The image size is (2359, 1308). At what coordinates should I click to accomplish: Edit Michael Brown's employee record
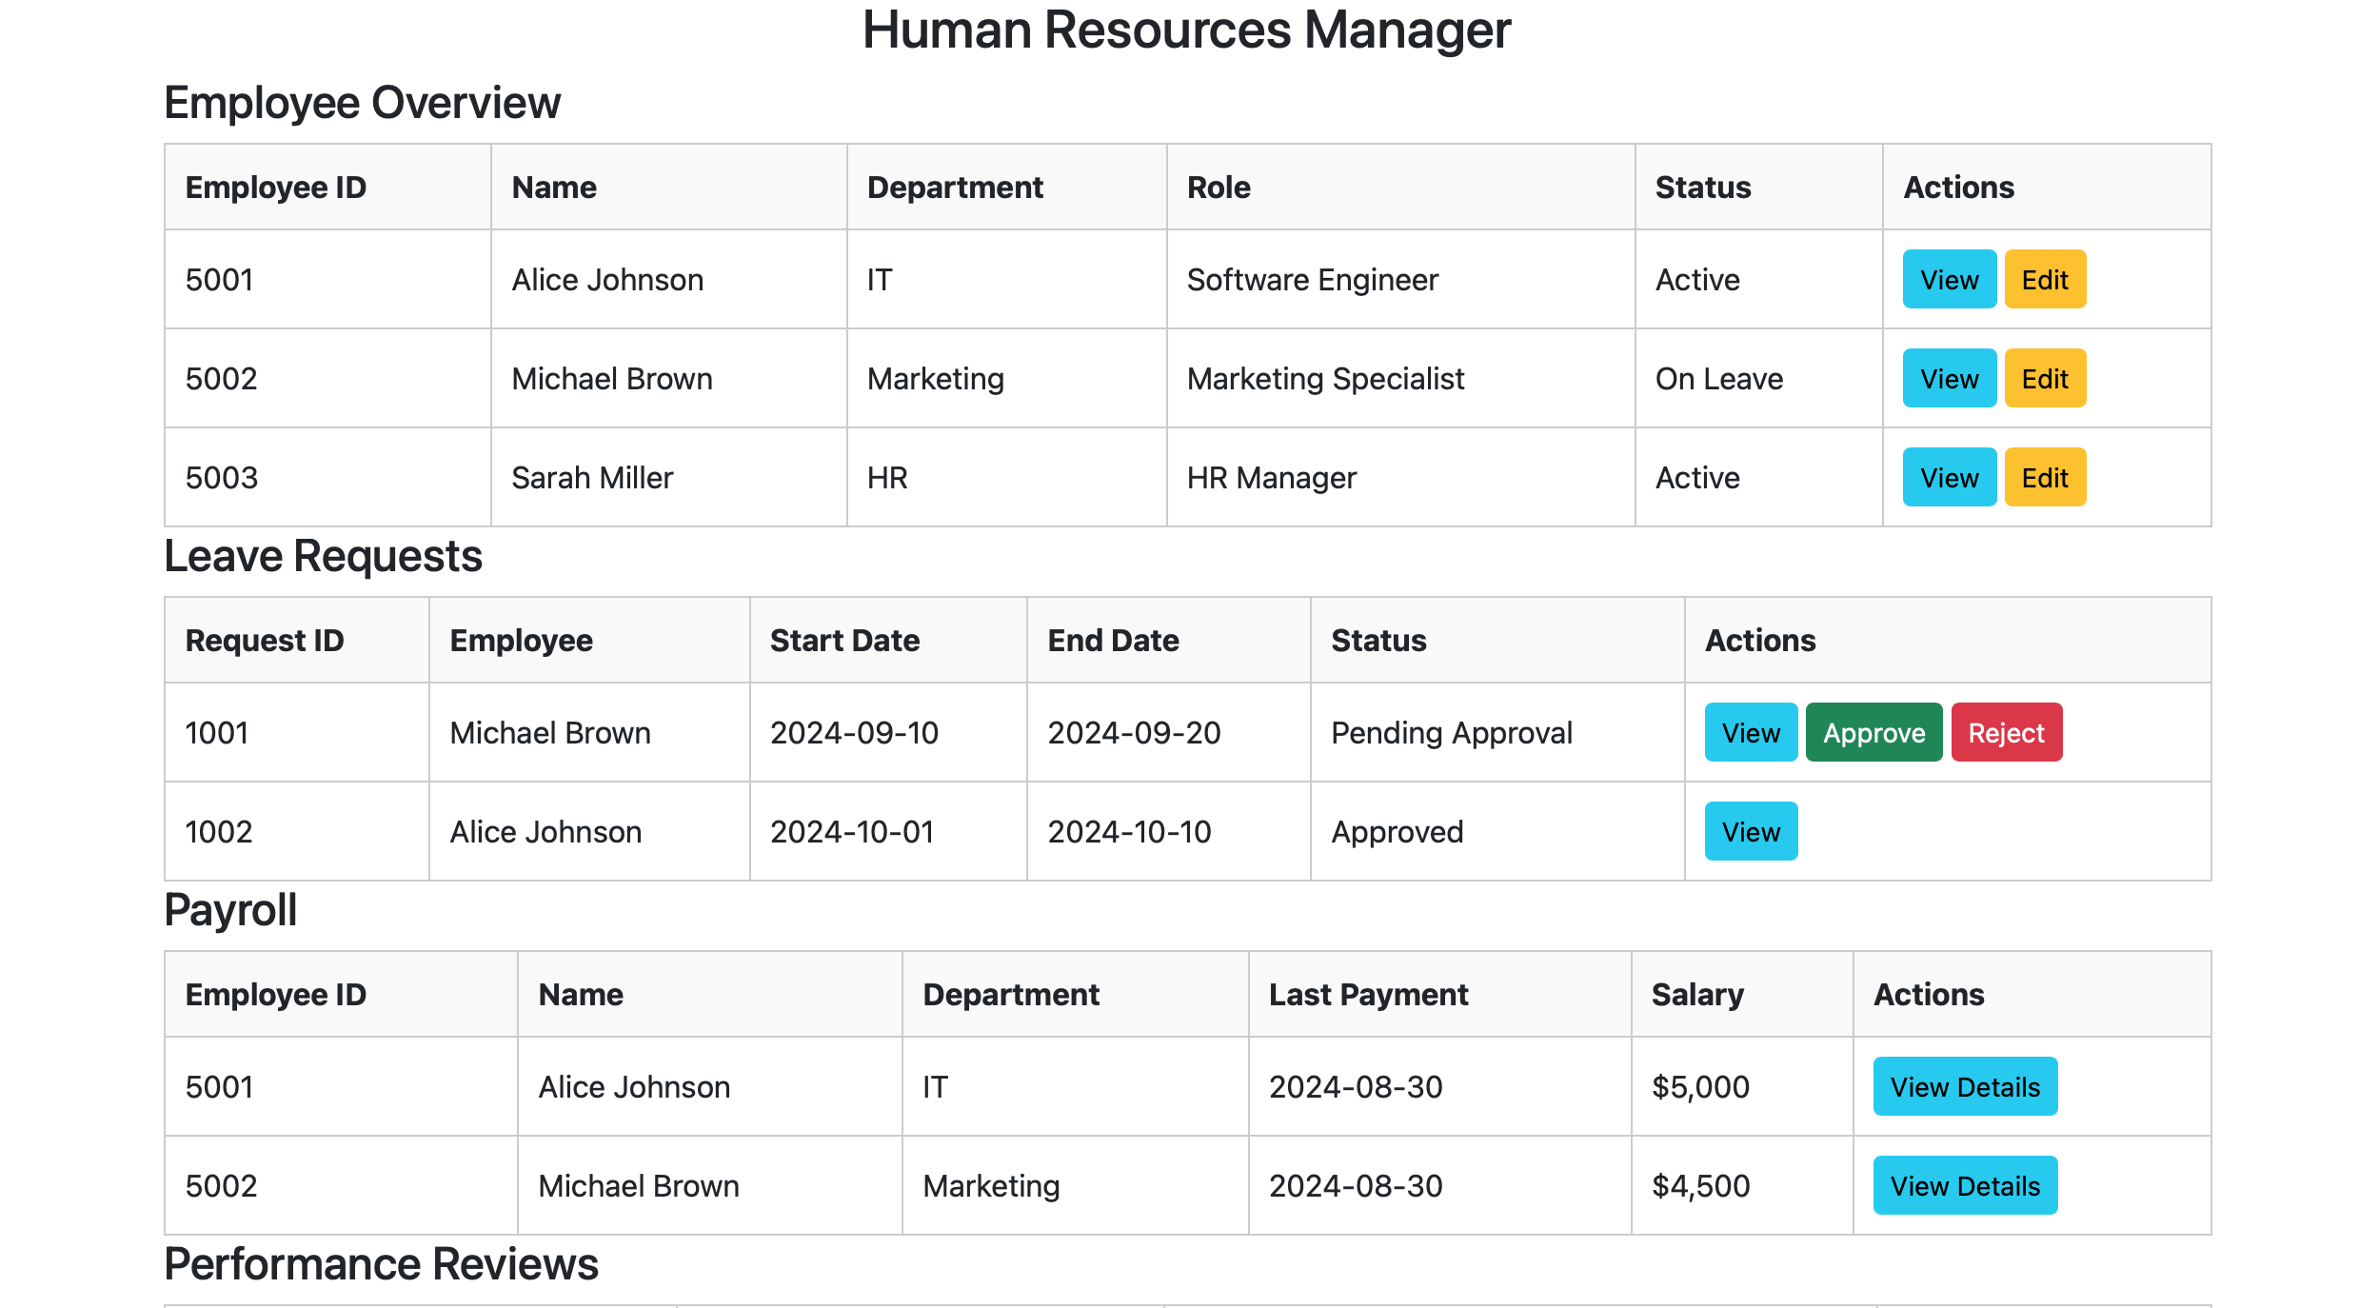(2044, 379)
